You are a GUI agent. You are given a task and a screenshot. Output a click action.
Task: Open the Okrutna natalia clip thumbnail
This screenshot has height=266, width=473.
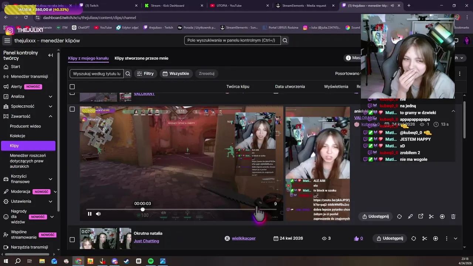click(98, 238)
